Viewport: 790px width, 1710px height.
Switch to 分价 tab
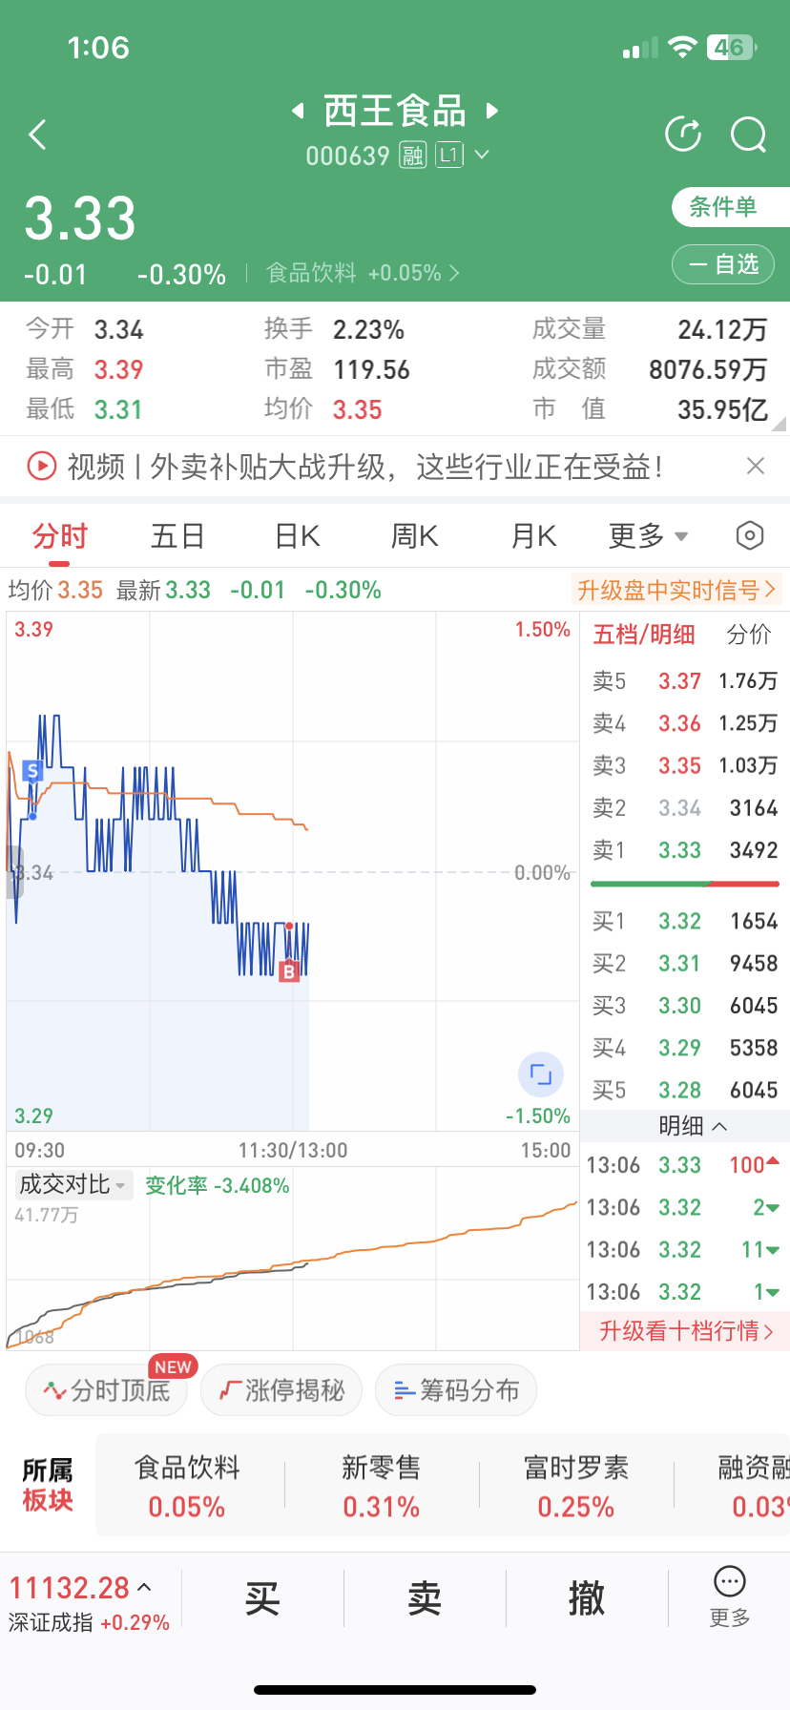tap(749, 635)
